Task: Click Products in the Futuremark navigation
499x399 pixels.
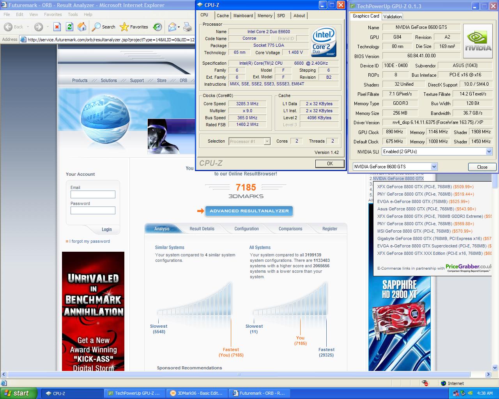Action: (x=80, y=80)
